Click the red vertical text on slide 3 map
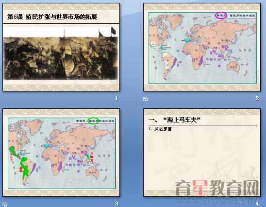Screen dimensions: 266x207 92,157
